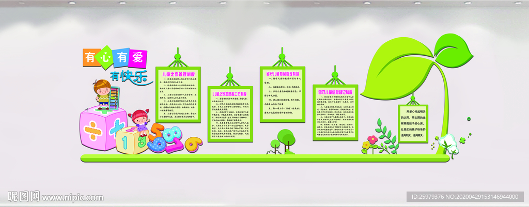
Task: Click the long green shelf bar
Action: (265, 158)
